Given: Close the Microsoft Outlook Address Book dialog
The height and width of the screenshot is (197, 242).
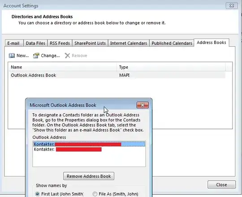Looking at the screenshot, I should 143,105.
